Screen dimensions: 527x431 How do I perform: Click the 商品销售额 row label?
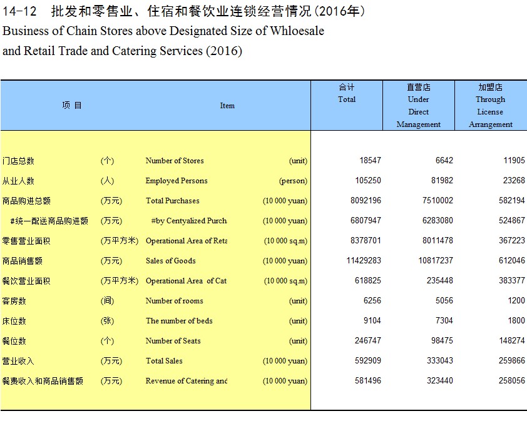22,261
